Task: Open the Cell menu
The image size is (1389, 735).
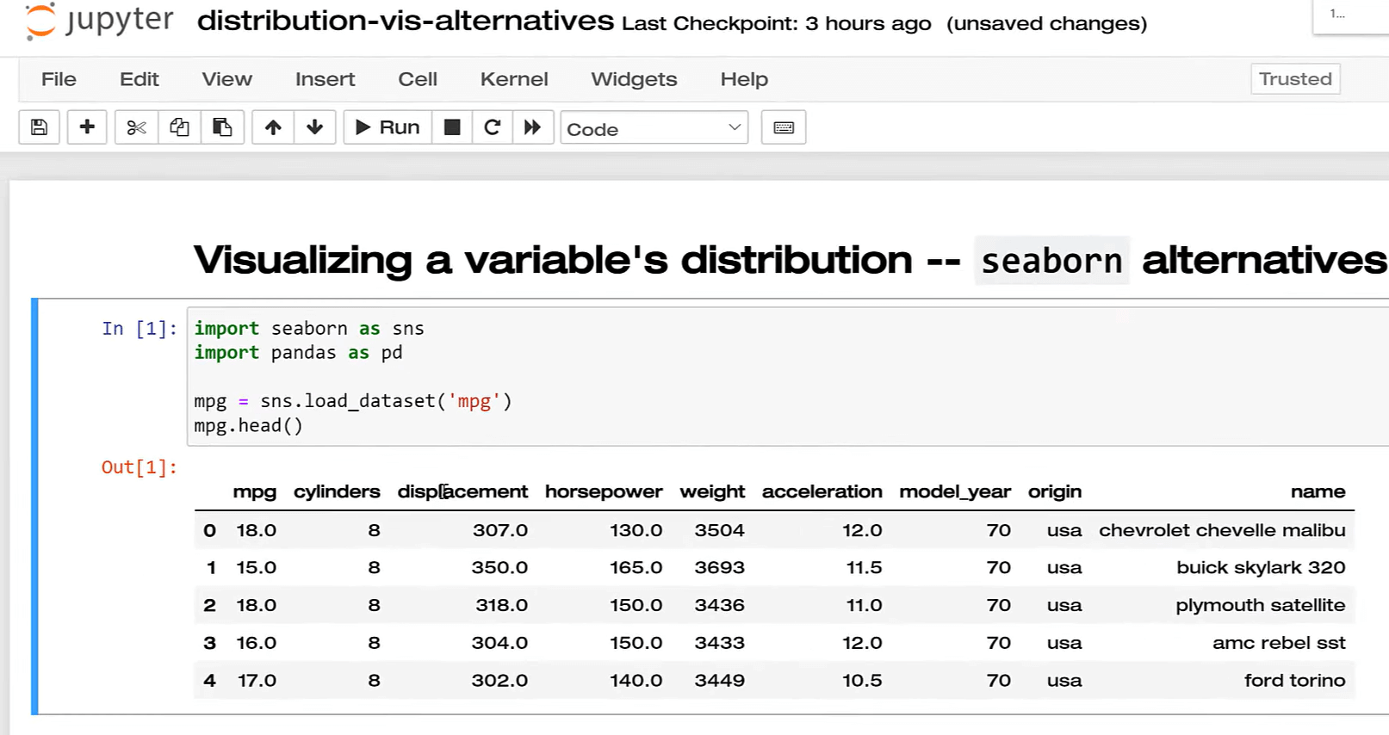Action: tap(418, 79)
